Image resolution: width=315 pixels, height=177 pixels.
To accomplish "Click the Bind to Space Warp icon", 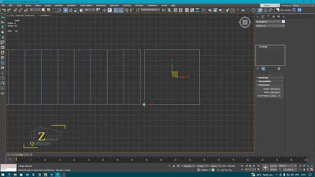I will [x=26, y=10].
